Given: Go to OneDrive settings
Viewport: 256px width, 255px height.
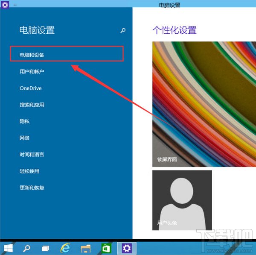Looking at the screenshot, I should (x=30, y=88).
